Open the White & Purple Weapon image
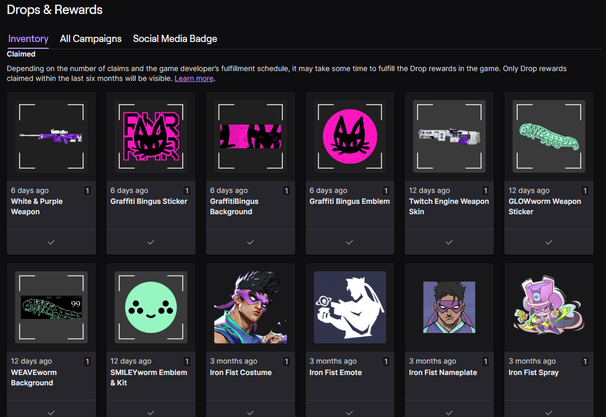 [x=51, y=136]
